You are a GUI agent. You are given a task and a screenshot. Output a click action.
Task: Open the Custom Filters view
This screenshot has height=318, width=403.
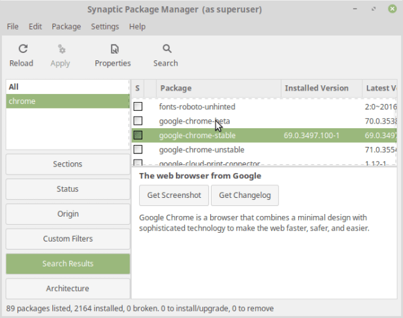coord(68,239)
